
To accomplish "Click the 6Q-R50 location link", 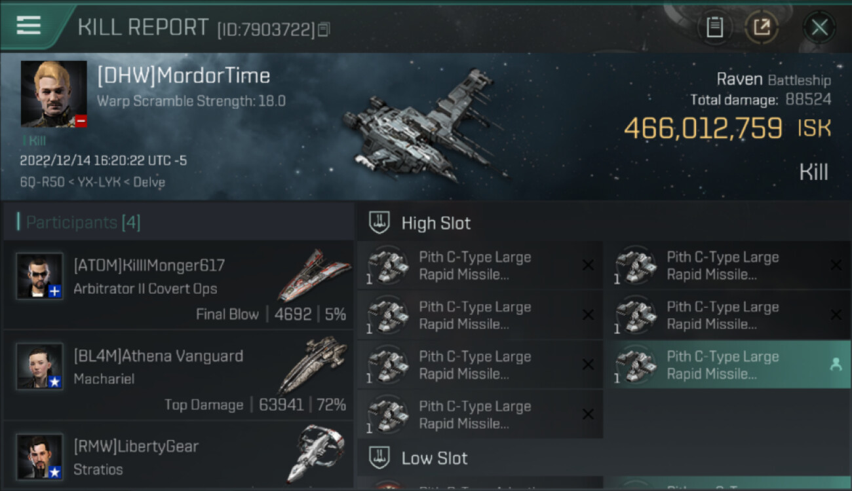I will click(38, 182).
